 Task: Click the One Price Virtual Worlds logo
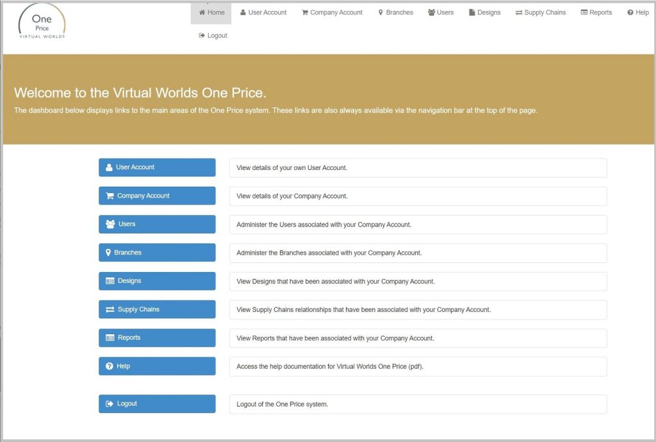(42, 21)
